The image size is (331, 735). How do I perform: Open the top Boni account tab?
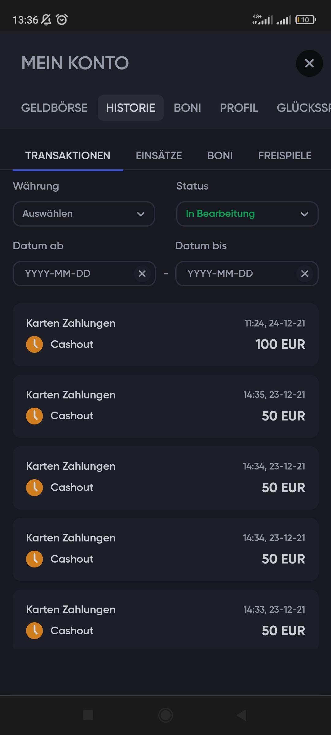point(187,108)
